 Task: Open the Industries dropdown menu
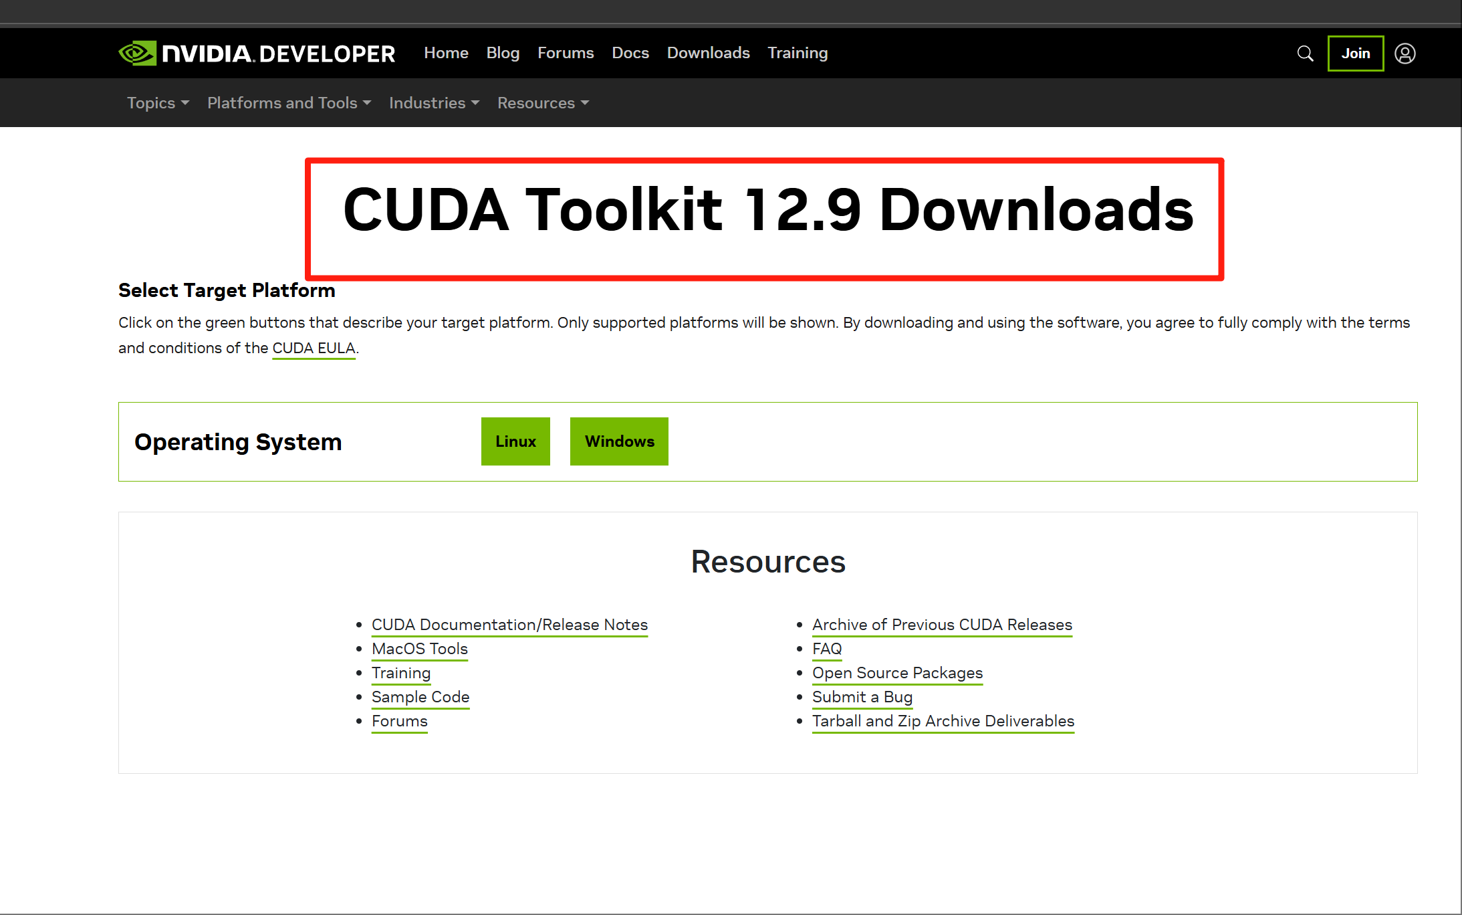434,103
